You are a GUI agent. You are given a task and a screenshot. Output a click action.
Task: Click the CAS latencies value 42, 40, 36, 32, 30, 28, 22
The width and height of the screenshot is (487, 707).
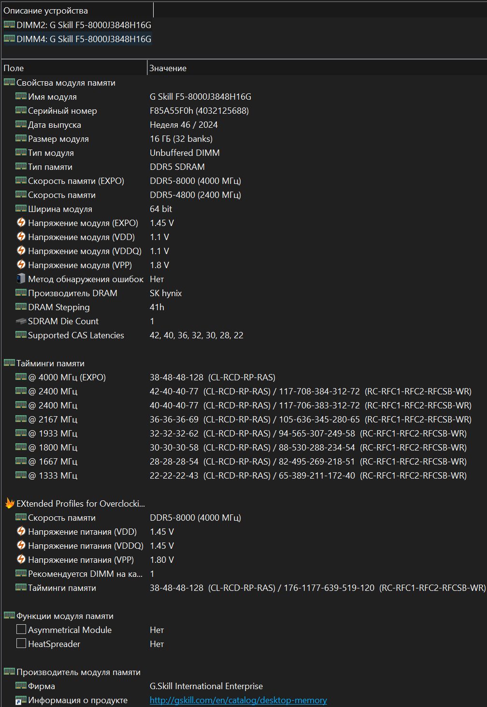pos(197,335)
